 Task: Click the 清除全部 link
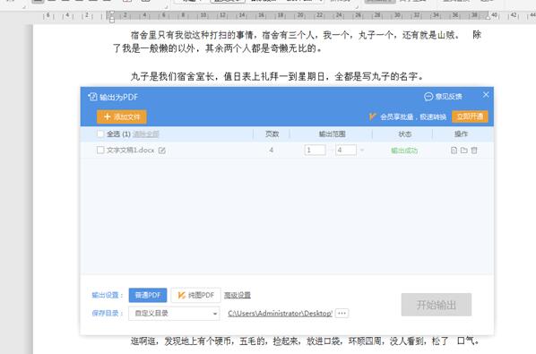pos(145,134)
